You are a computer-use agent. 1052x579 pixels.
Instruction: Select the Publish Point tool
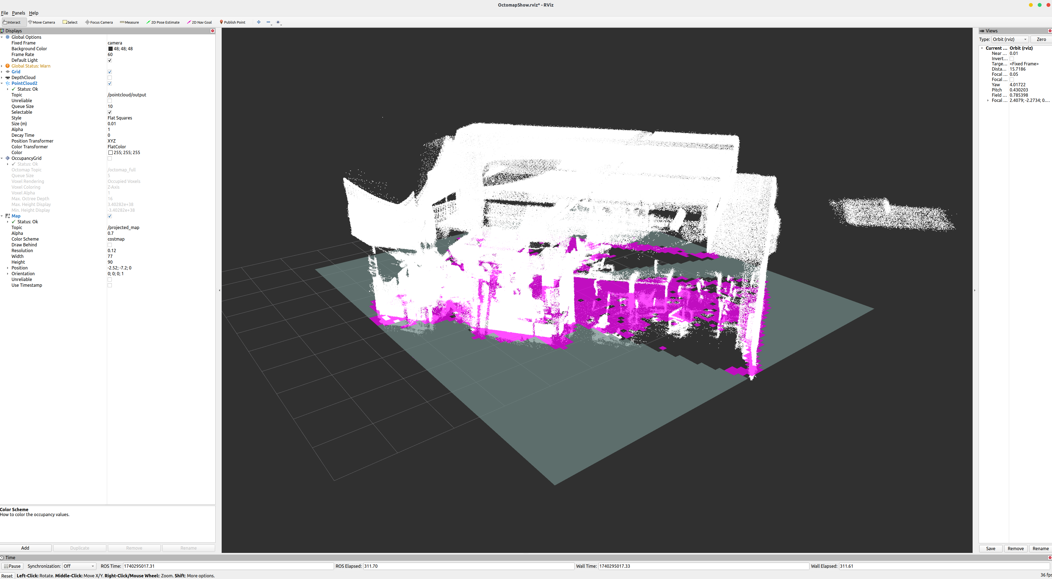click(x=232, y=23)
